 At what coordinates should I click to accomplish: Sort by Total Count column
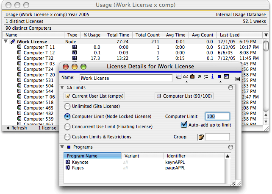point(147,35)
